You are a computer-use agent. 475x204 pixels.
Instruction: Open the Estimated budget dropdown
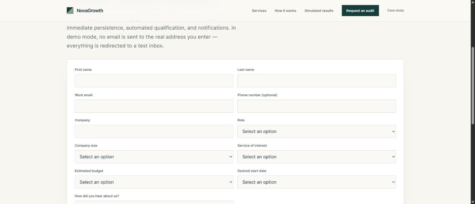pos(154,182)
